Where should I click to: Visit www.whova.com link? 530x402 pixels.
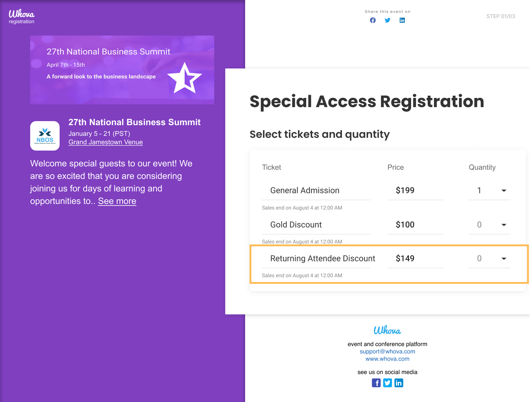coord(387,359)
